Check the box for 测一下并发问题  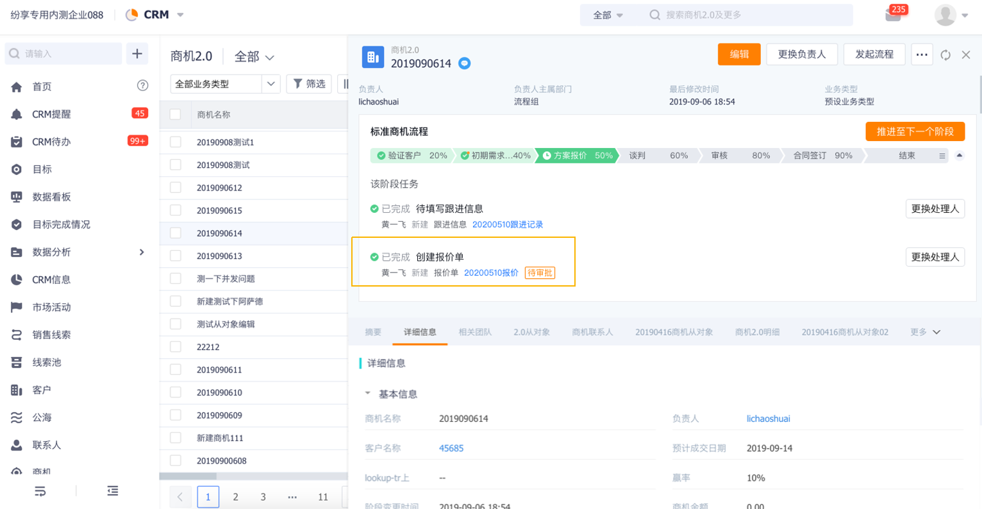pos(175,279)
